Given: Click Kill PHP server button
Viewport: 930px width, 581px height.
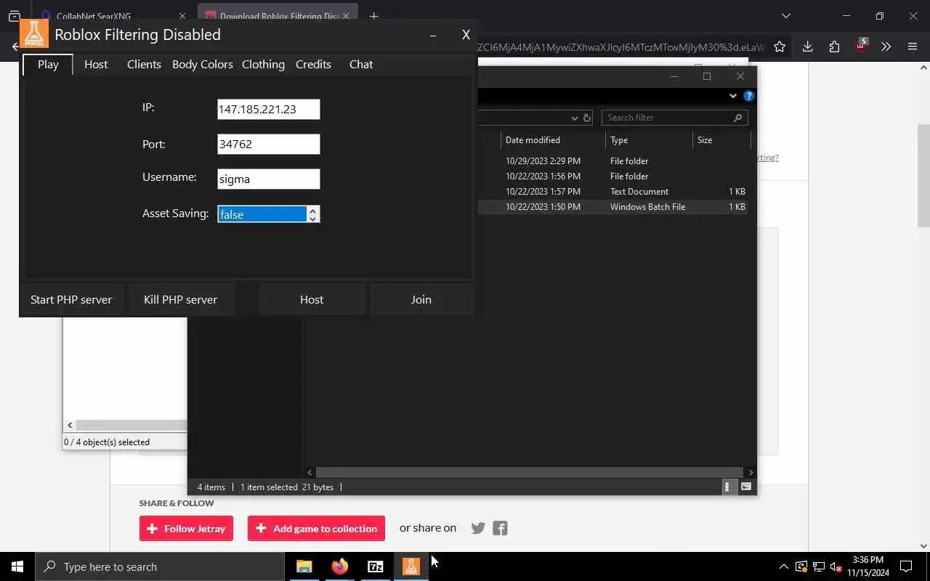Looking at the screenshot, I should pyautogui.click(x=180, y=299).
